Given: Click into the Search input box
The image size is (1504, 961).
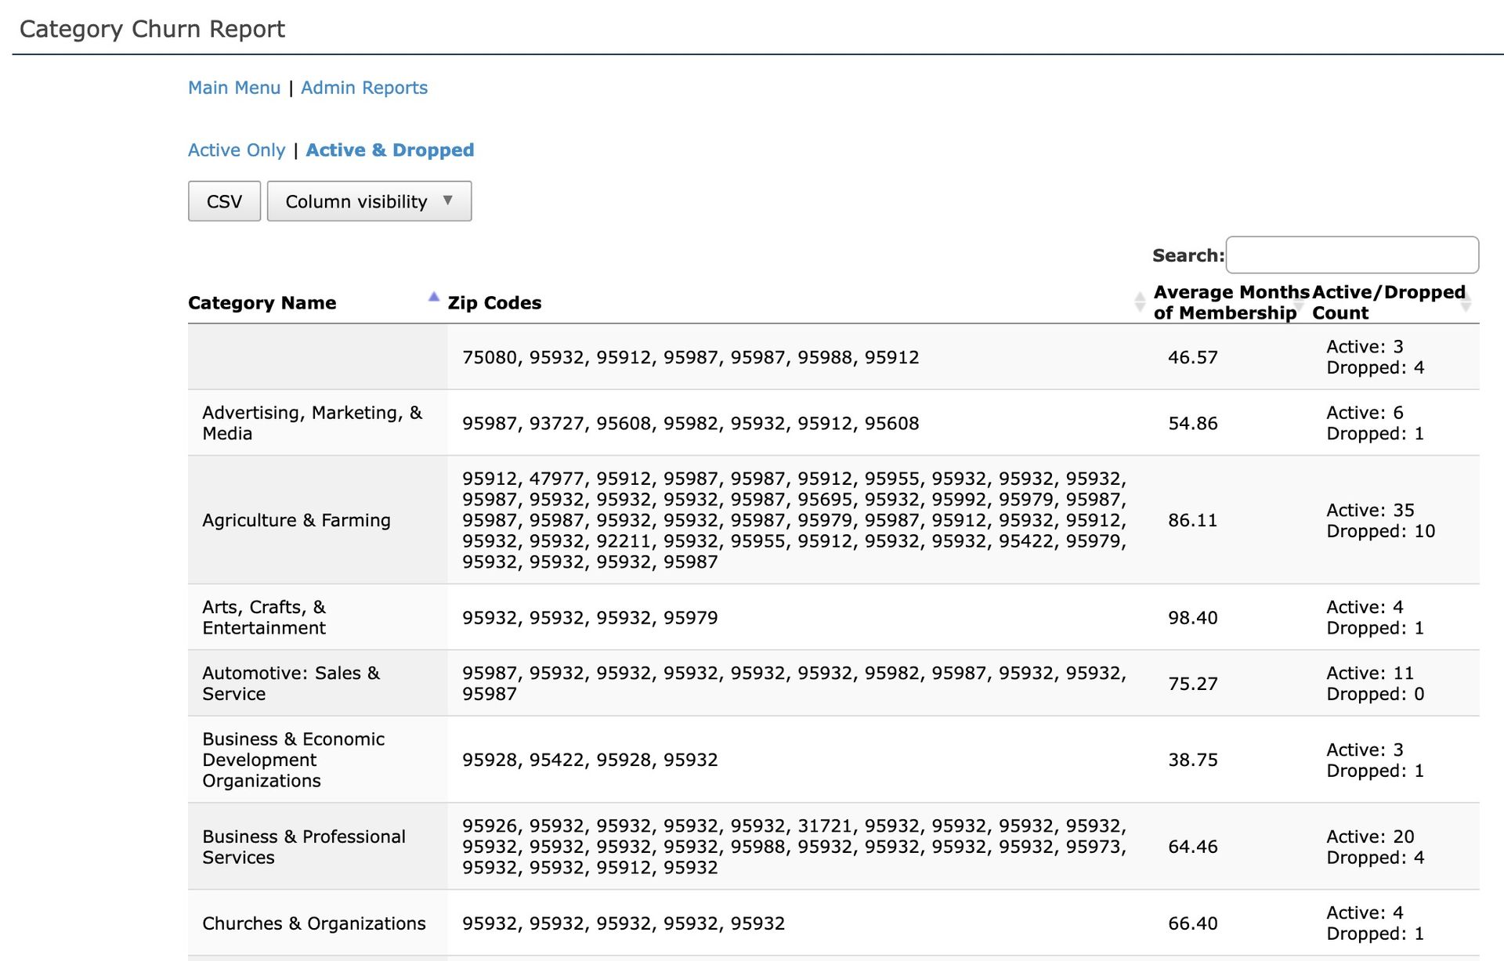Looking at the screenshot, I should 1351,255.
